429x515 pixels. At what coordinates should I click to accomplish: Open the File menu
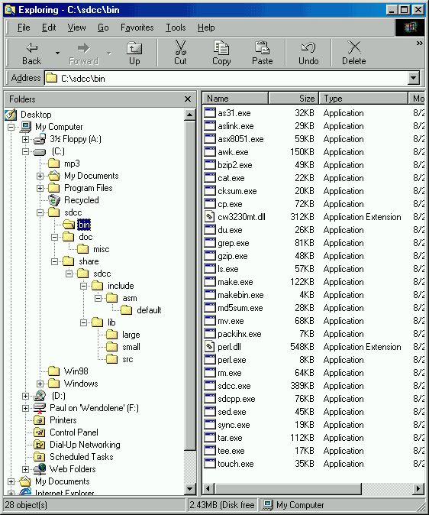coord(24,28)
